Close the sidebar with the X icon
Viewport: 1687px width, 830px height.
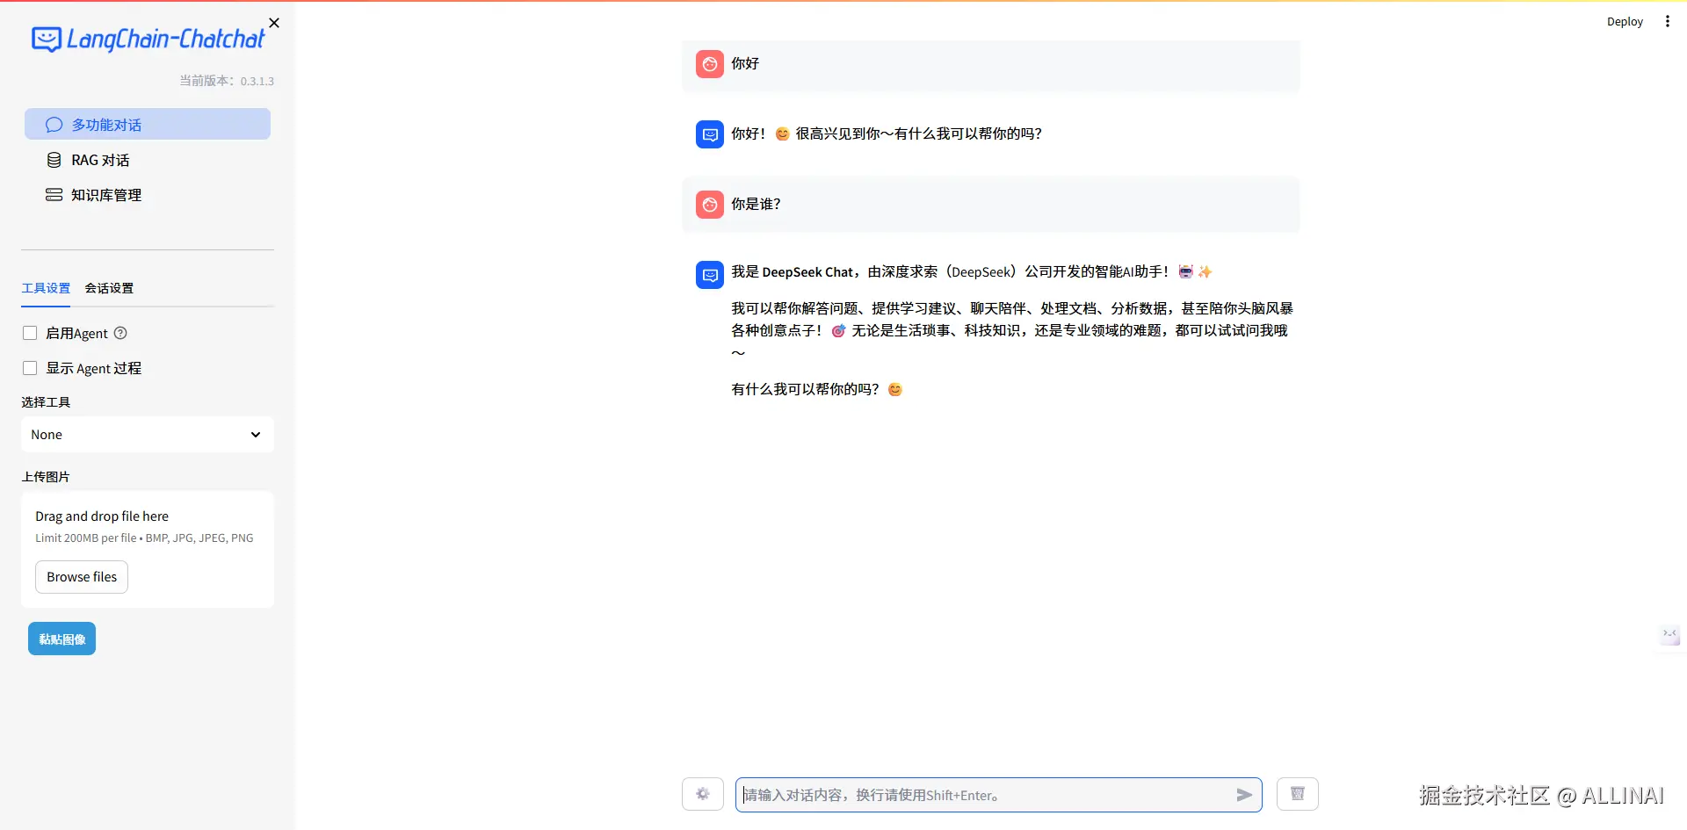[x=274, y=23]
